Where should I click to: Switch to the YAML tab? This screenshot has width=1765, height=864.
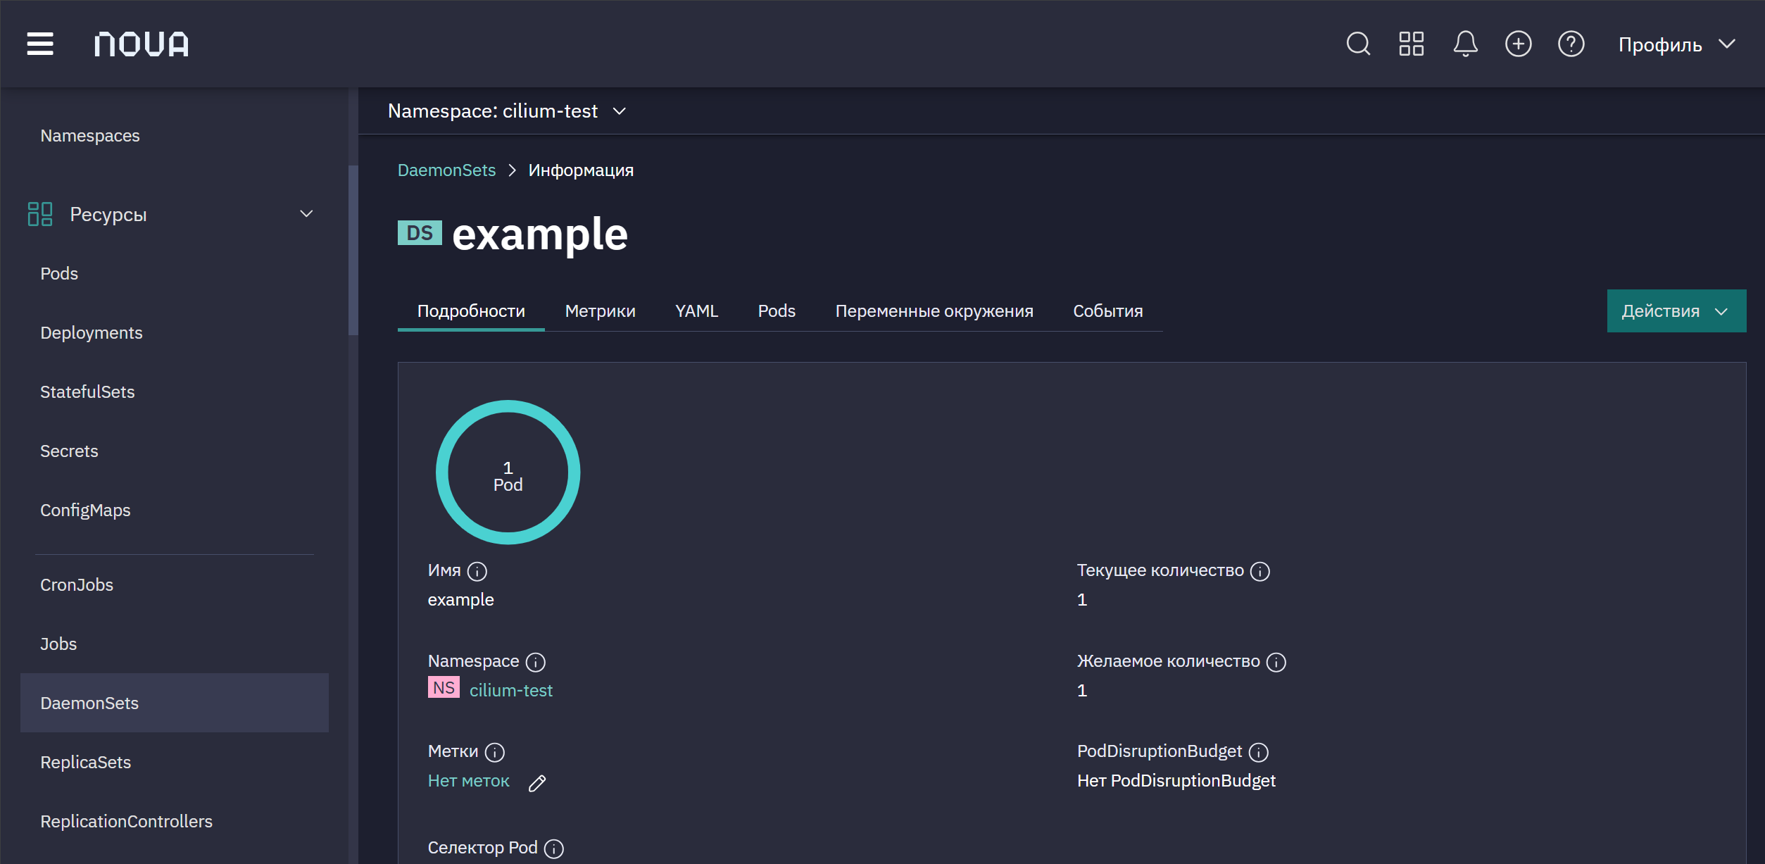(696, 311)
